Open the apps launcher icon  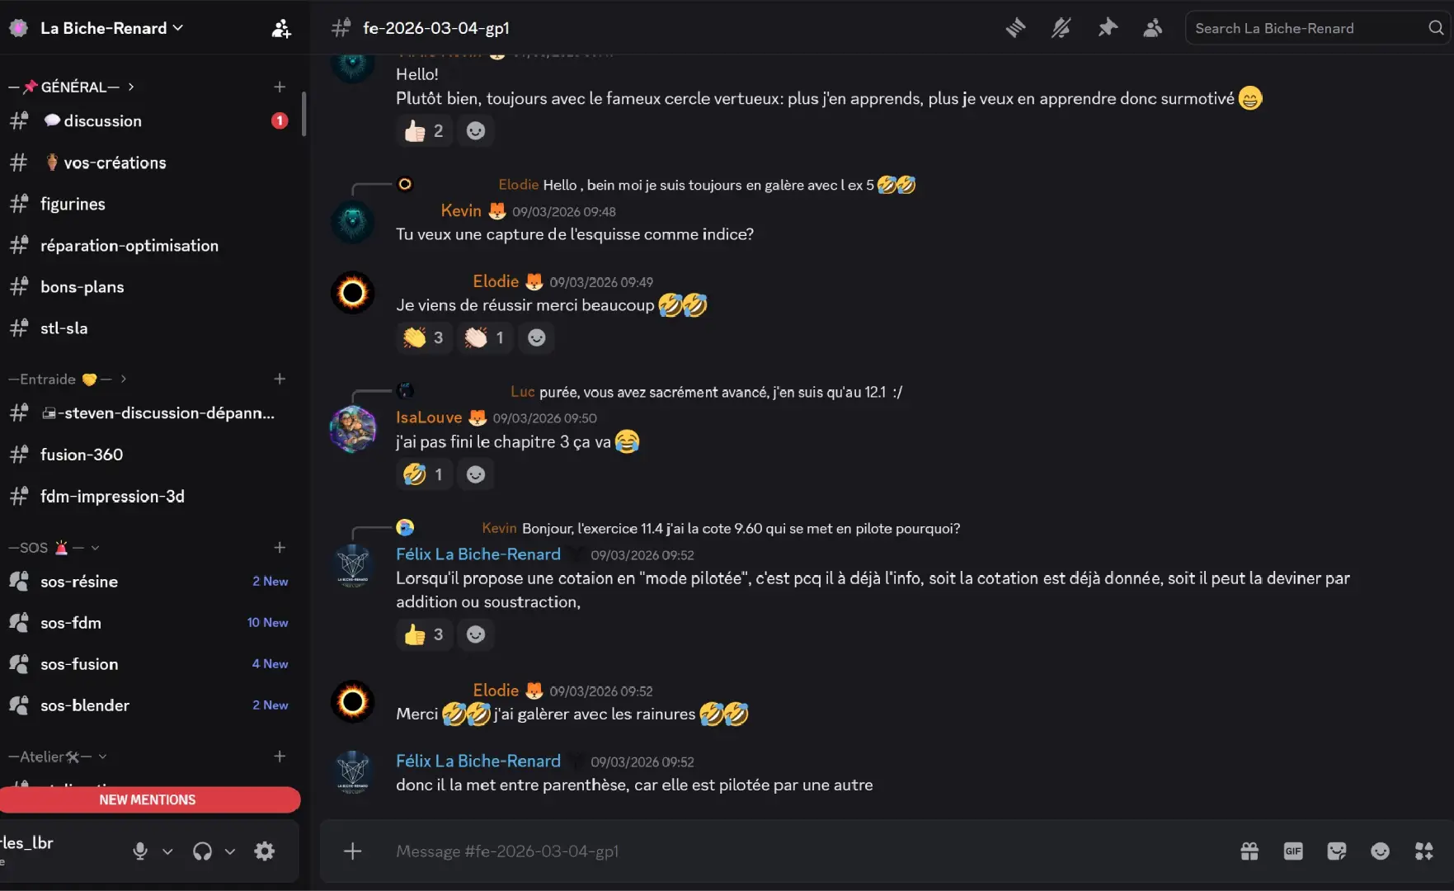coord(1423,851)
